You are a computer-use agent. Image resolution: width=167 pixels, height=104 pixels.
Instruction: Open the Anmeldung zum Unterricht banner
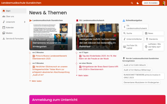click(97, 100)
